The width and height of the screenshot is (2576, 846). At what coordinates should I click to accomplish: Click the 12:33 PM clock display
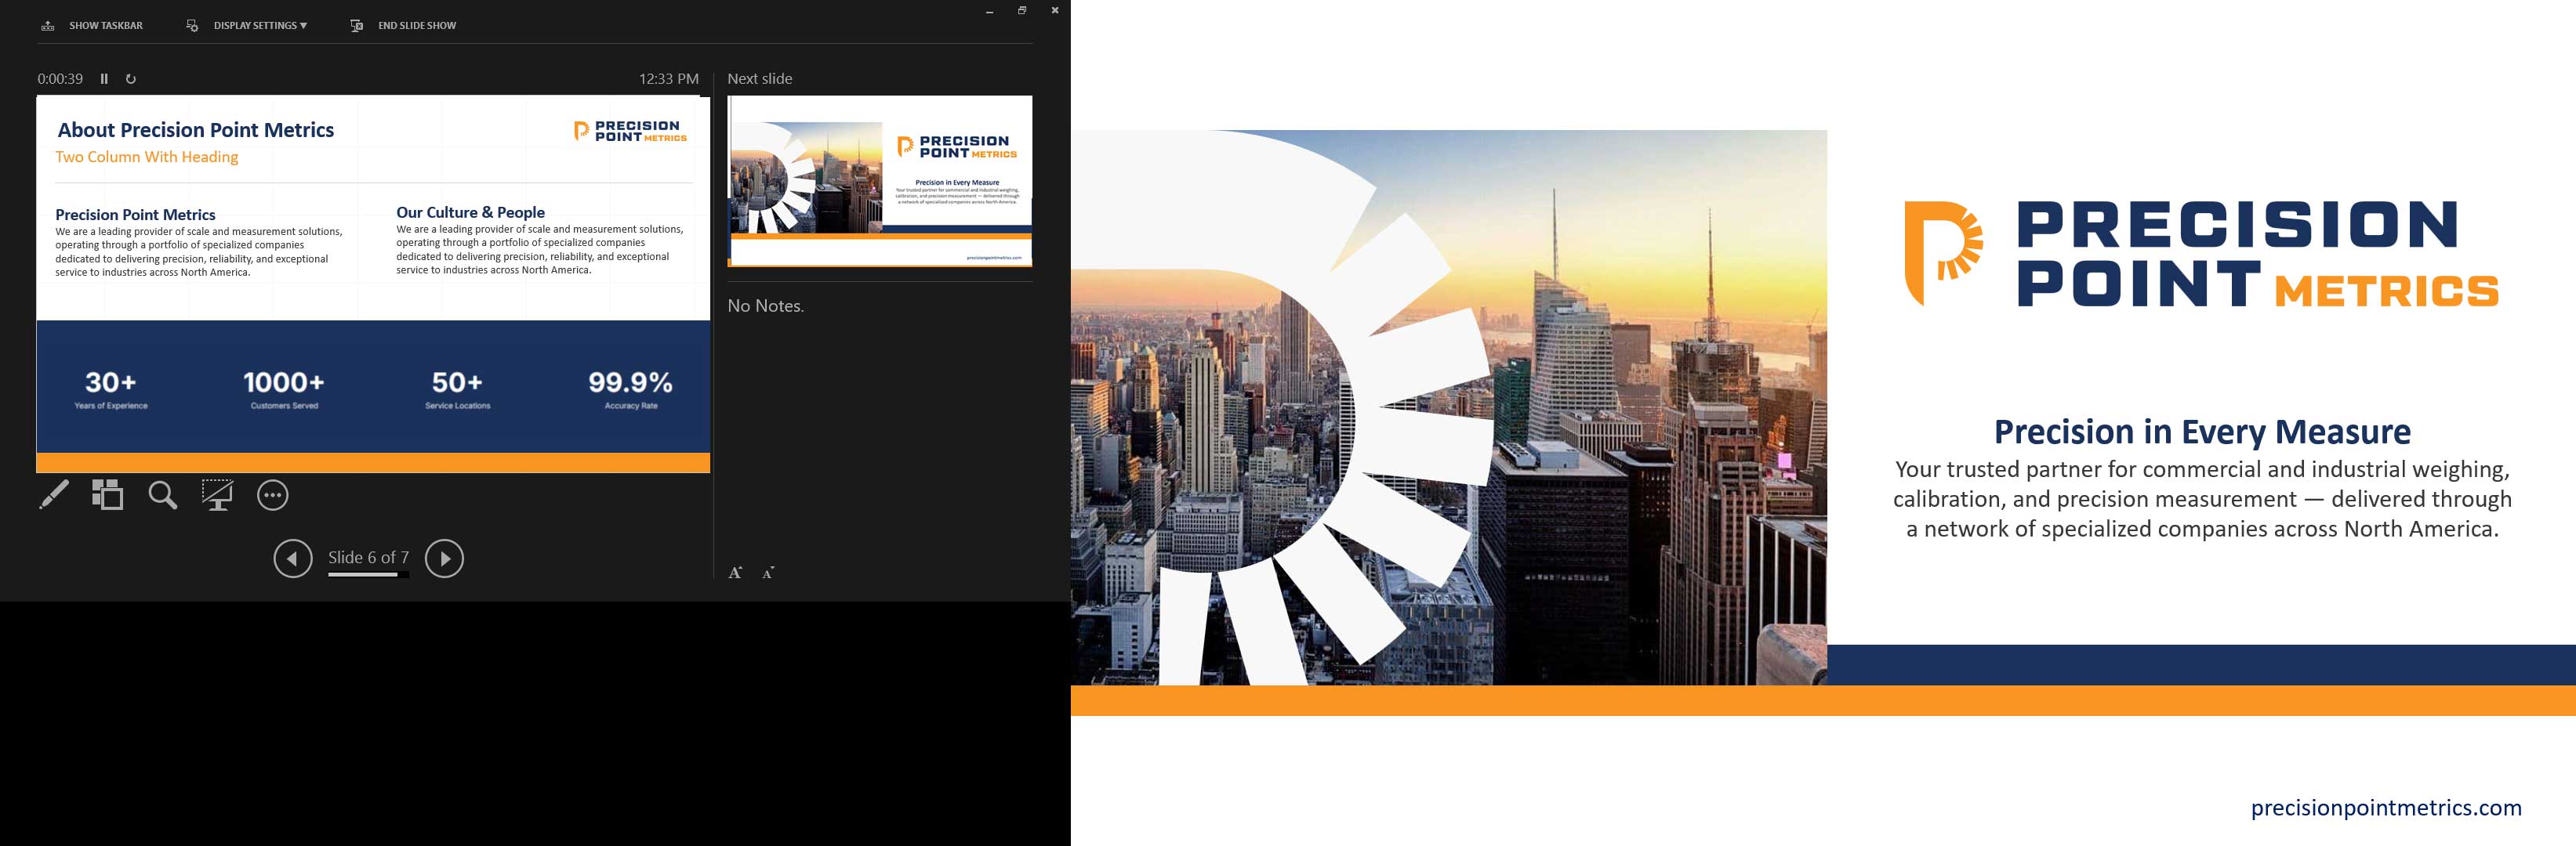coord(669,79)
